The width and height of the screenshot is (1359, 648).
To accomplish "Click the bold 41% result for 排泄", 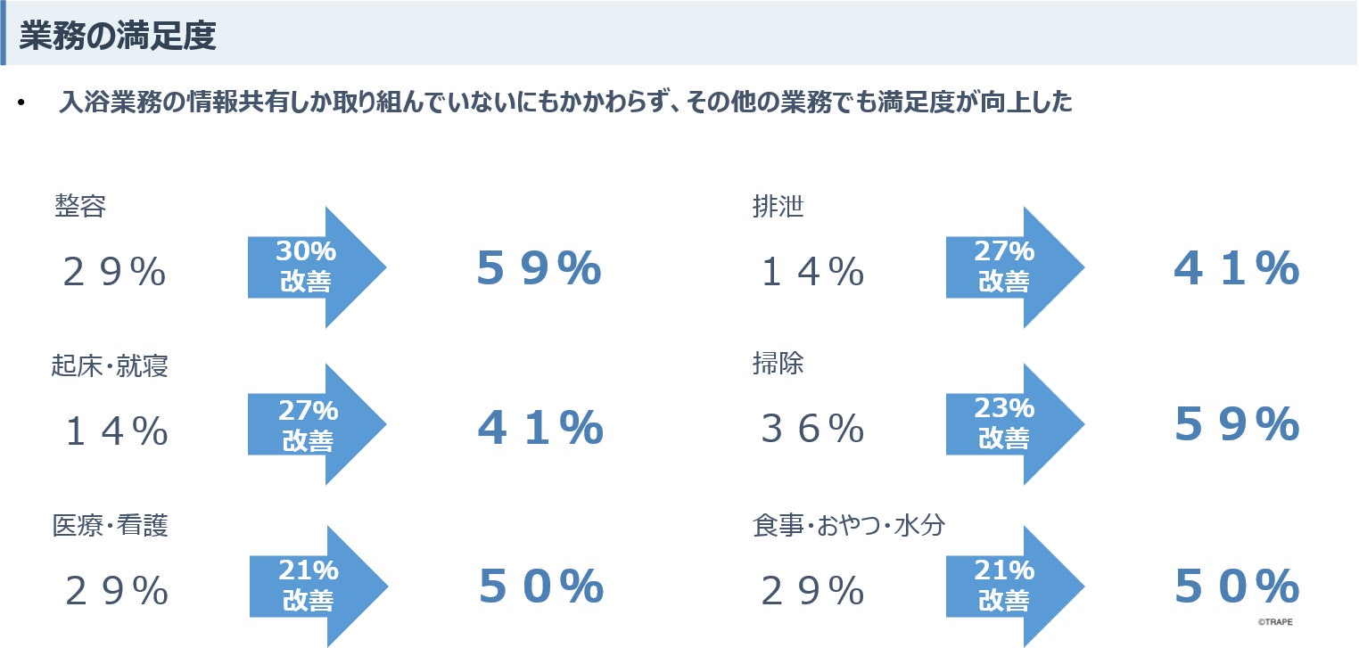I will pyautogui.click(x=1237, y=268).
